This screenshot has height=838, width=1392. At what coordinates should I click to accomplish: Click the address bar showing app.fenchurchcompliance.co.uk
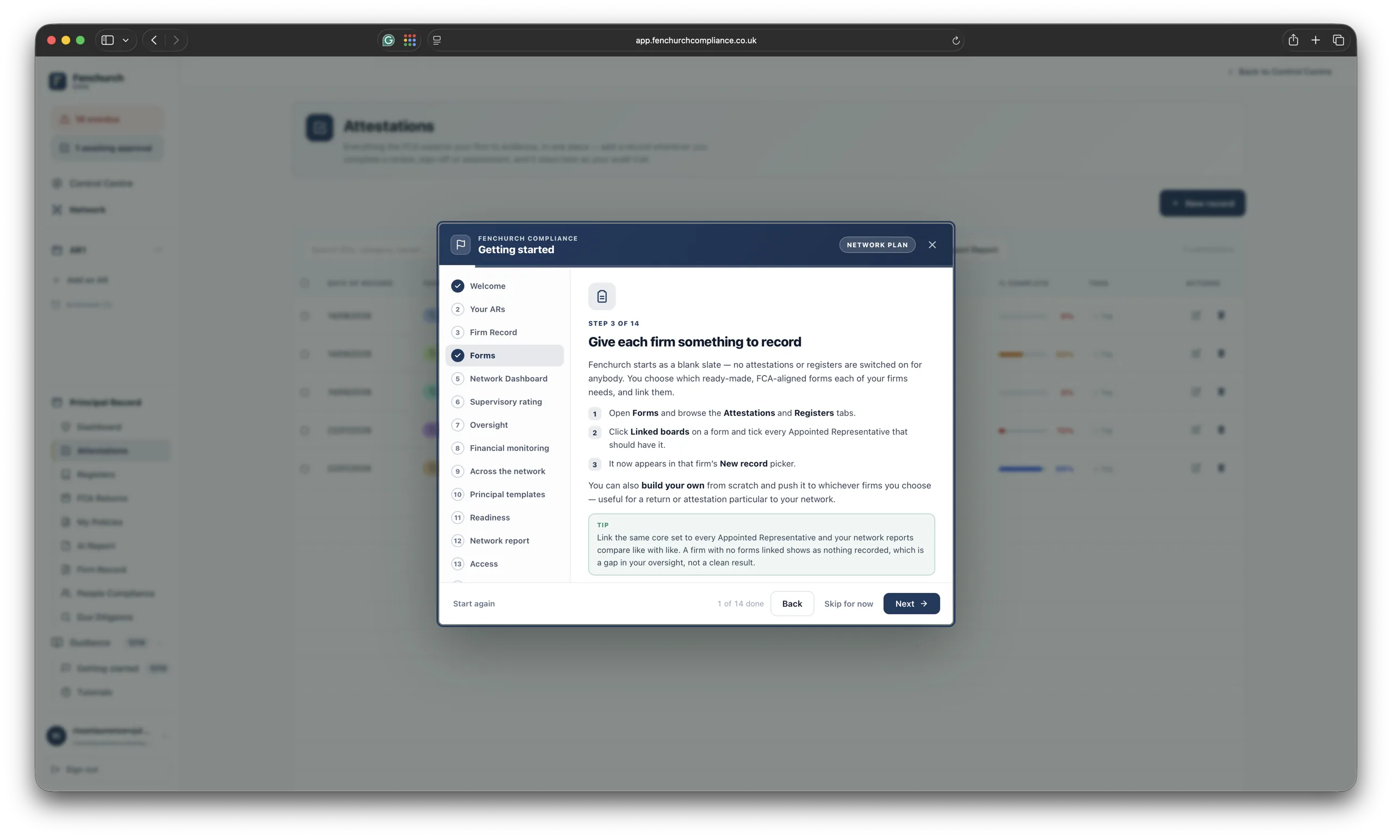point(695,40)
